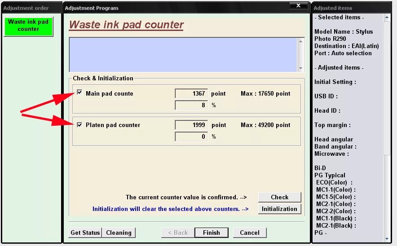397x246 pixels.
Task: Click the 'Model Name : Stylus' line
Action: tap(344, 31)
